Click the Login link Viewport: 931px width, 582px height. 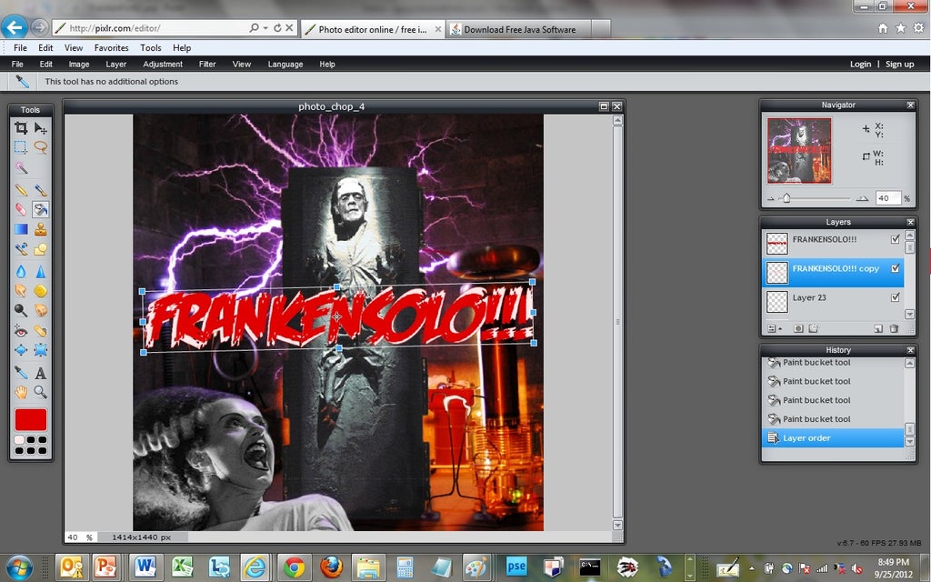coord(860,65)
